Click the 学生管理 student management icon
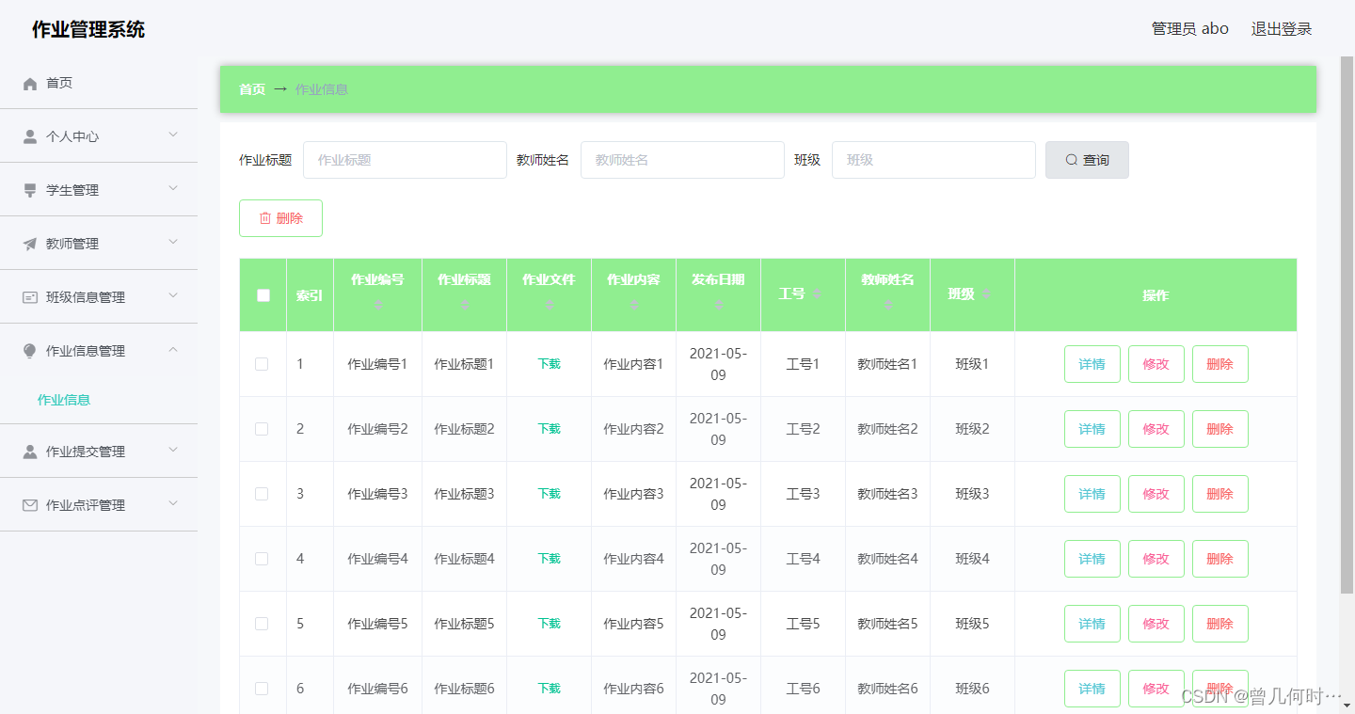This screenshot has height=714, width=1355. (29, 189)
